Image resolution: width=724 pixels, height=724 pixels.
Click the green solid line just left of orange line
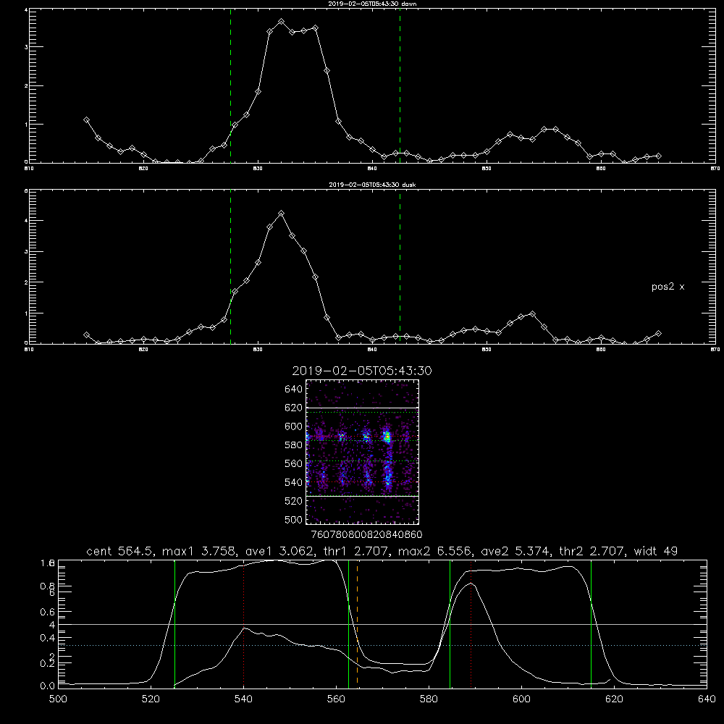[349, 624]
